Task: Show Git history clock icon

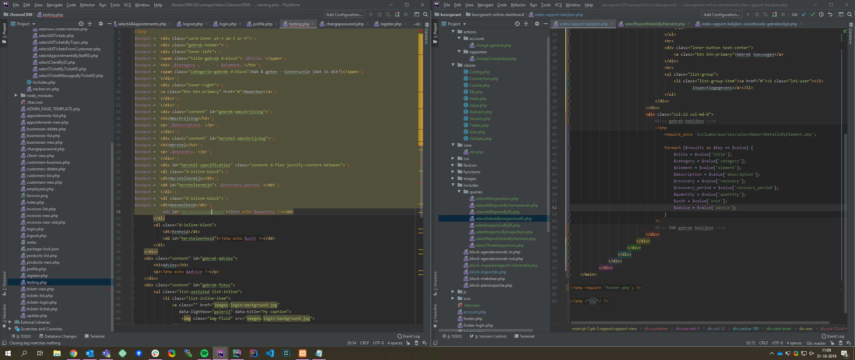Action: pyautogui.click(x=821, y=14)
